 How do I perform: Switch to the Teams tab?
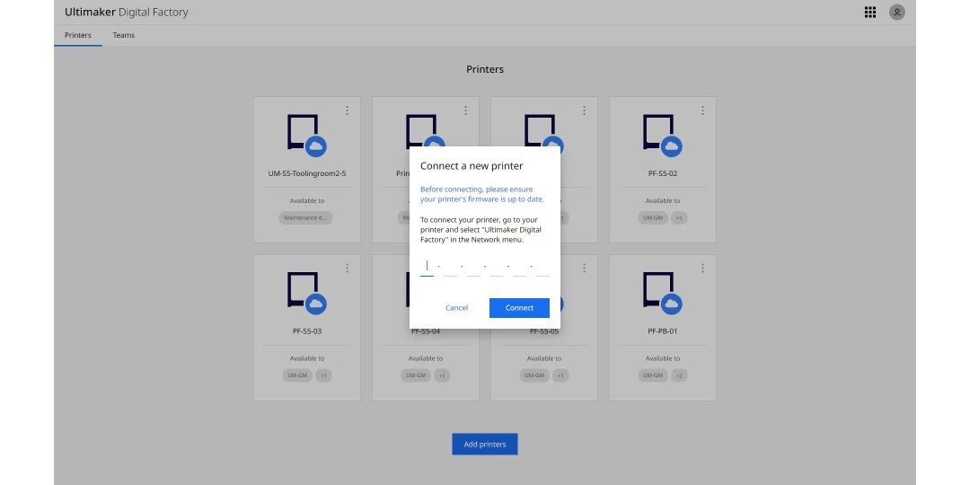click(x=124, y=35)
